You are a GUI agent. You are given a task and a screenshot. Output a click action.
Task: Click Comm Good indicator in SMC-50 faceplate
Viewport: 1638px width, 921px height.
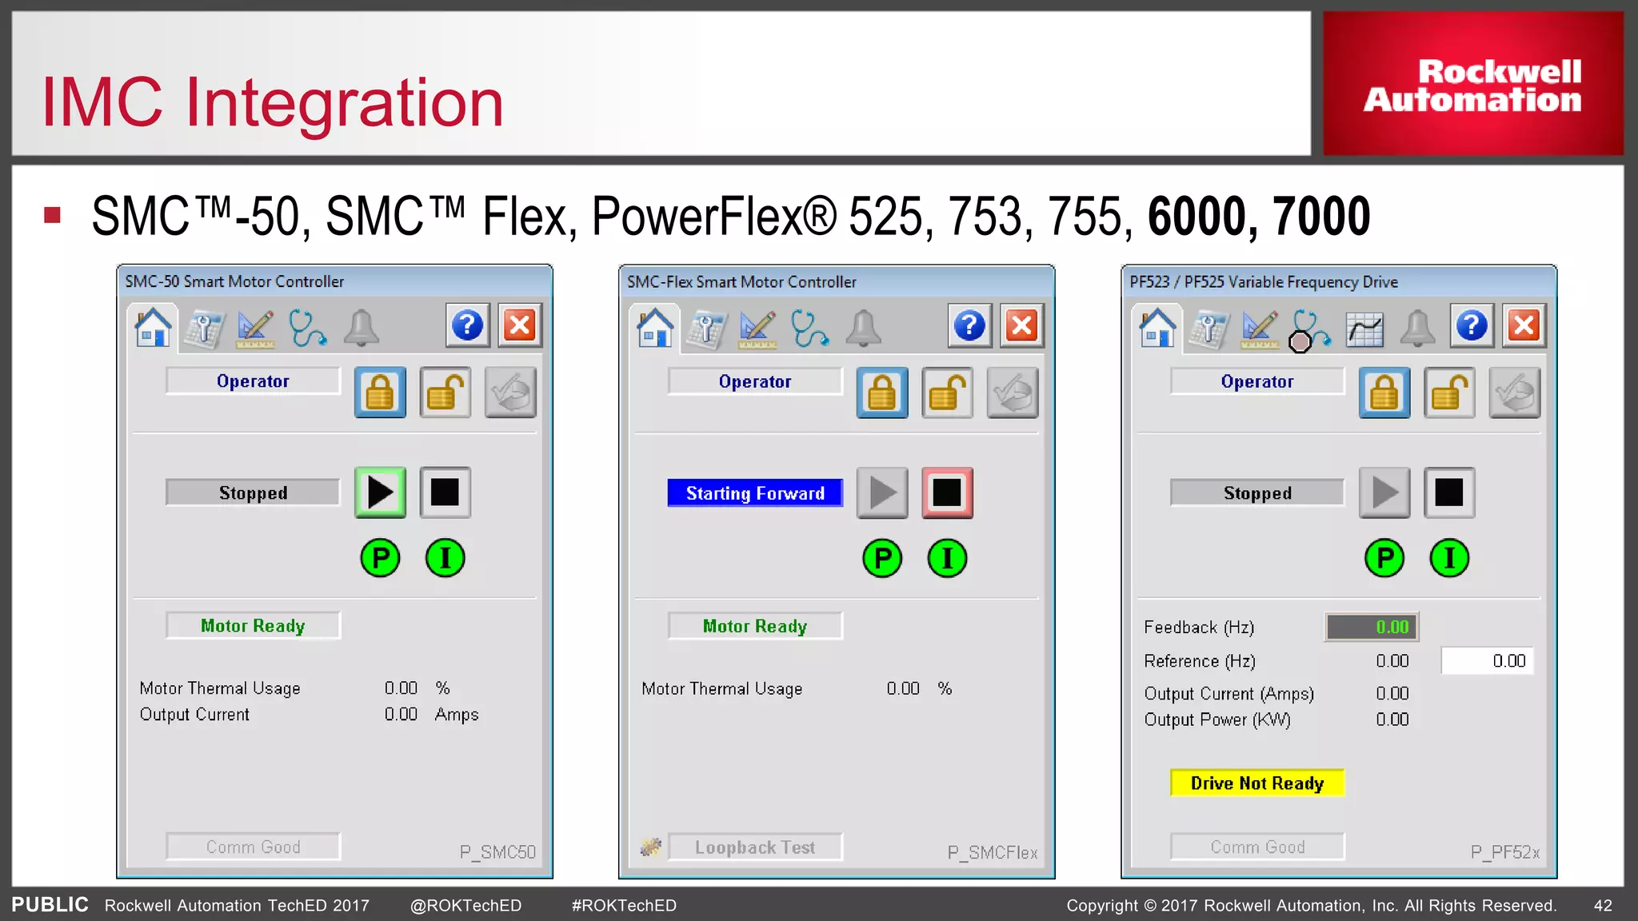(253, 847)
